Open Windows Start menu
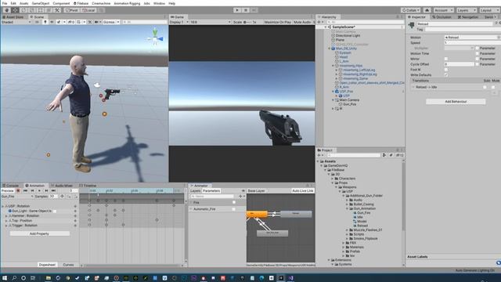 pos(5,278)
